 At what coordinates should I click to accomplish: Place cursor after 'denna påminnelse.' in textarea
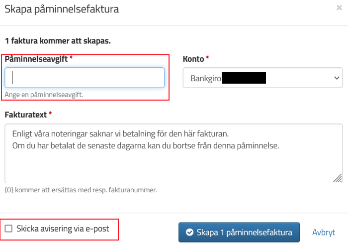click(279, 146)
